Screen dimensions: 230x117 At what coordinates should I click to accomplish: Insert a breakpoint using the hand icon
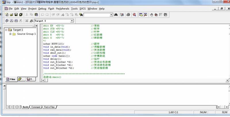tap(152, 14)
